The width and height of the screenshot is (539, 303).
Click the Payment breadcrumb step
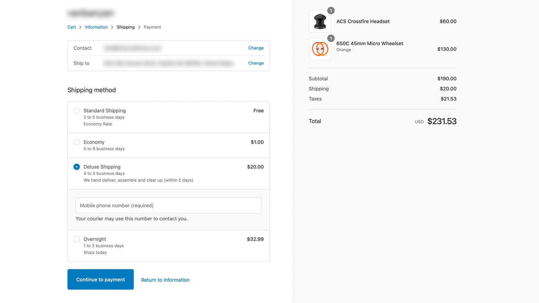[152, 27]
